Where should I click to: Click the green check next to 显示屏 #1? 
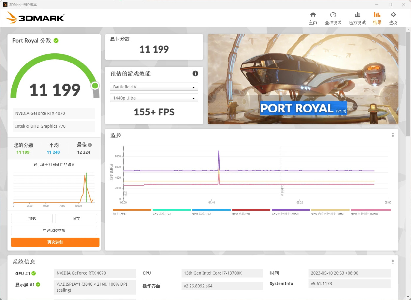[x=38, y=285]
